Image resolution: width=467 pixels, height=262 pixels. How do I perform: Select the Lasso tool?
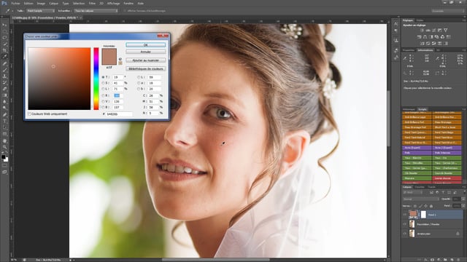(4, 38)
